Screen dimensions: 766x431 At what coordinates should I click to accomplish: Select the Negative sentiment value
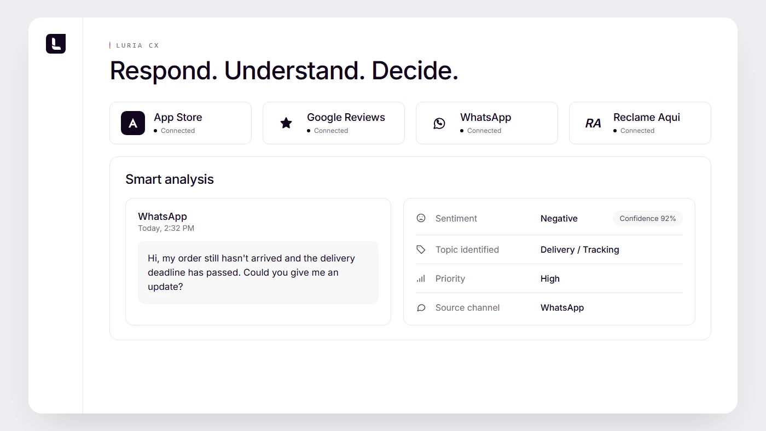tap(559, 218)
